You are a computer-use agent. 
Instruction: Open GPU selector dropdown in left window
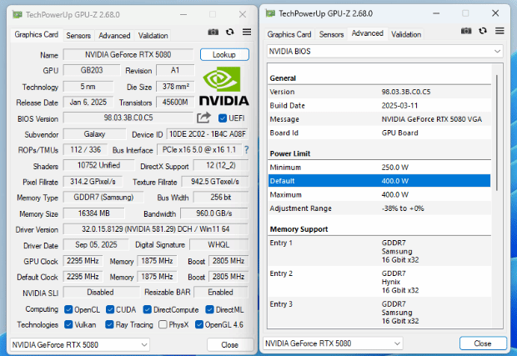[x=81, y=344]
